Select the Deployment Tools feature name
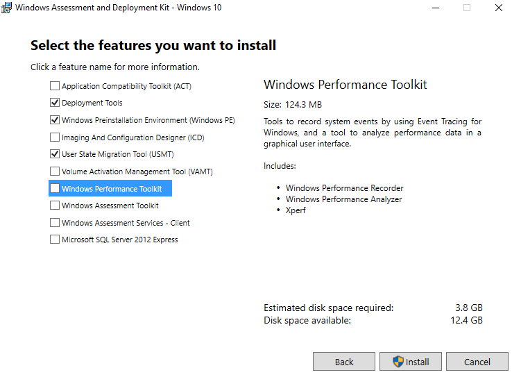The width and height of the screenshot is (512, 377). 92,103
